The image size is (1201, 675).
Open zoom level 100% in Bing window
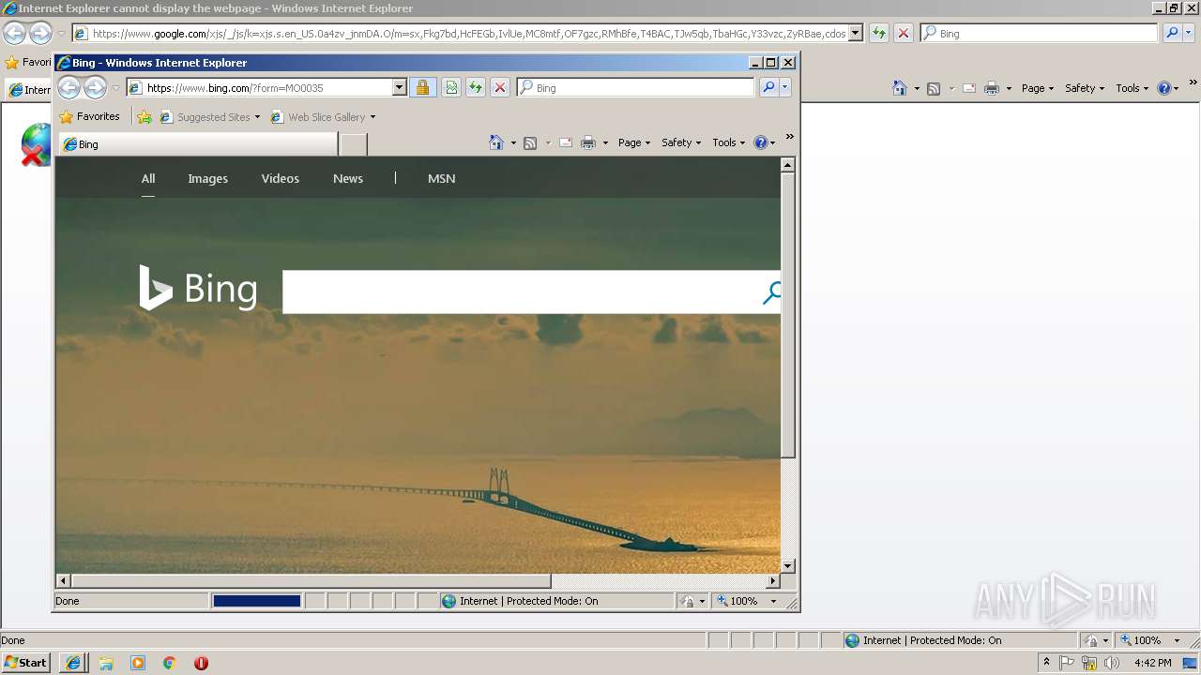pos(747,601)
